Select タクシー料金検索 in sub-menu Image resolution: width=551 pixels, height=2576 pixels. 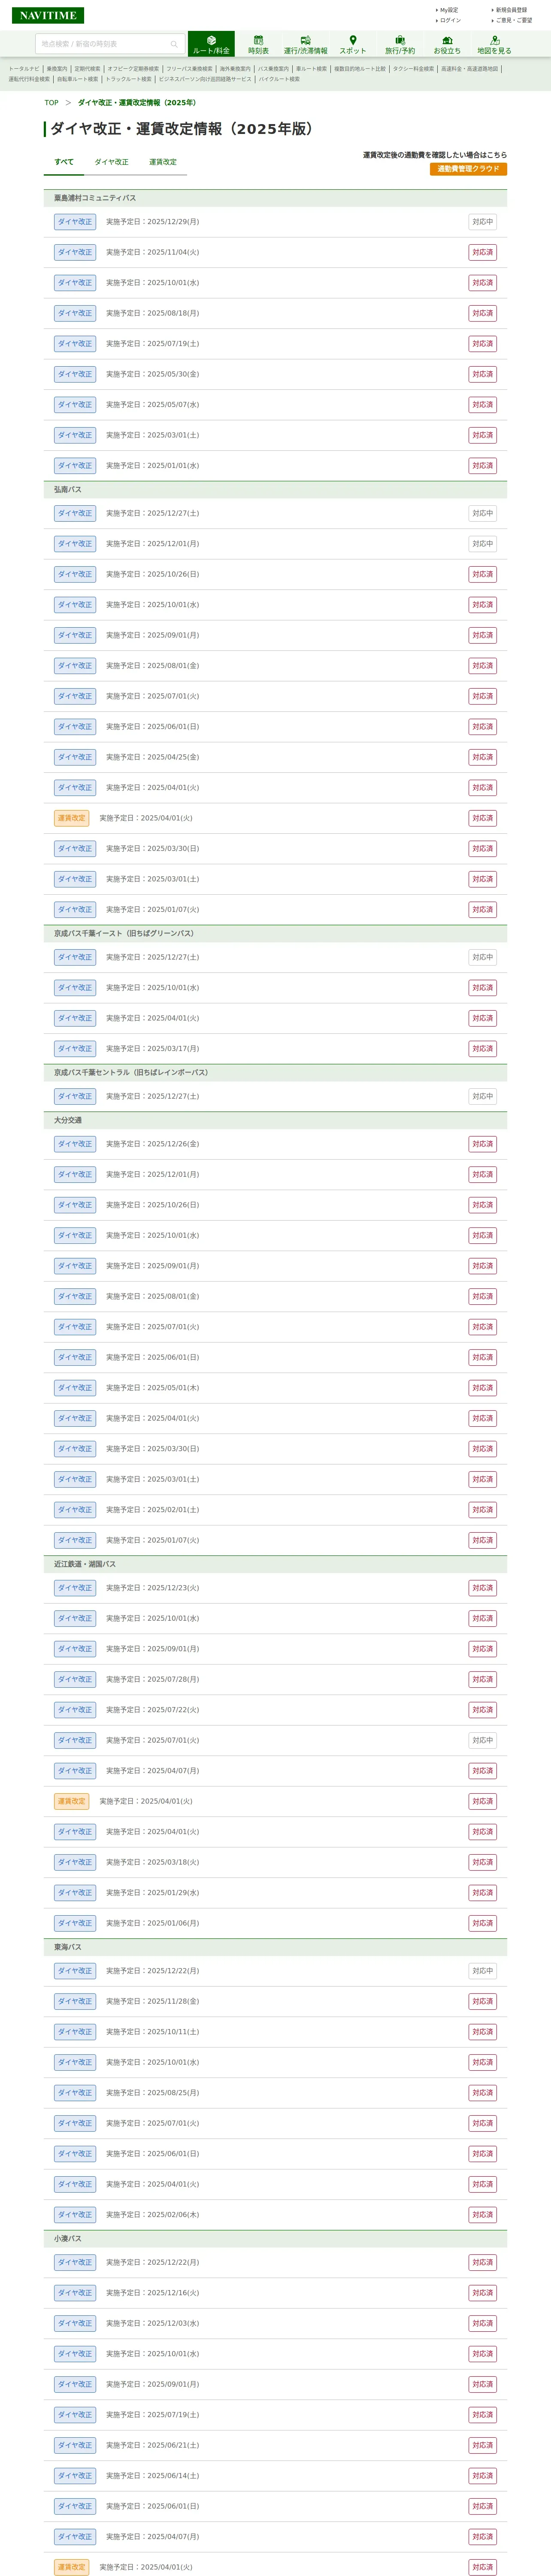coord(413,69)
